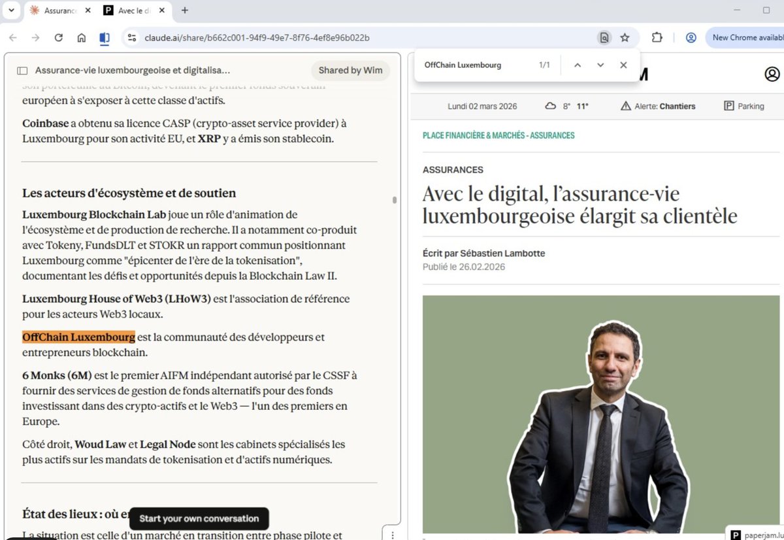Open a new browser tab

tap(185, 10)
